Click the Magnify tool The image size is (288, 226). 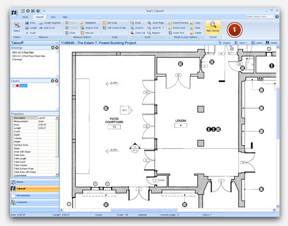click(154, 33)
